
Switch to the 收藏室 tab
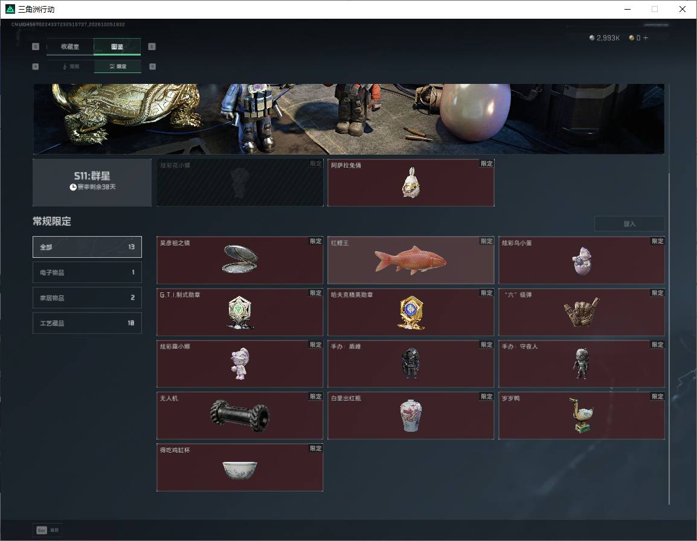70,46
